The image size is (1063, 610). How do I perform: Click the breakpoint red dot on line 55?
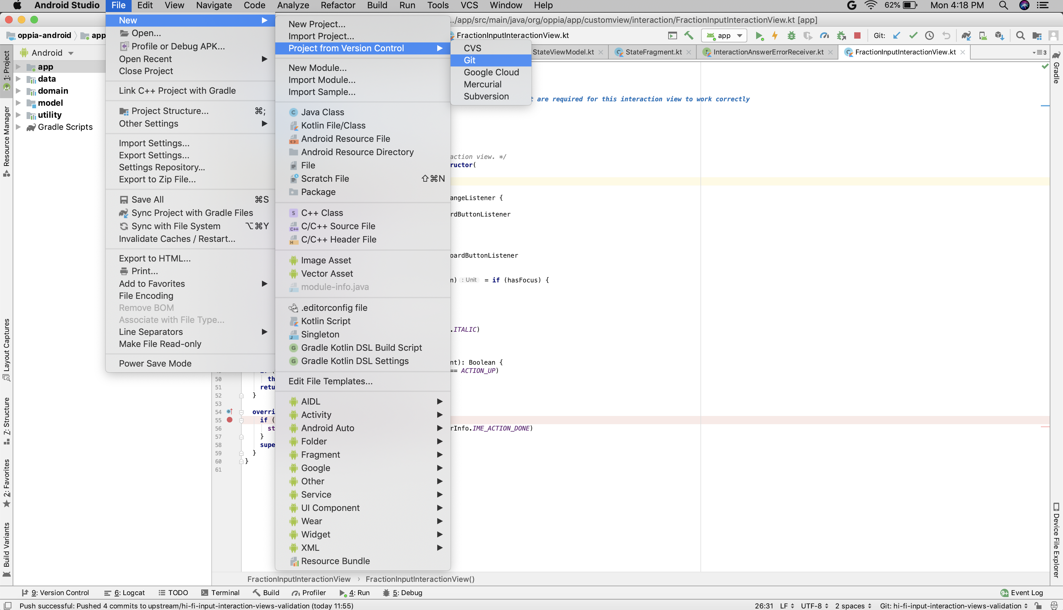[x=229, y=419]
